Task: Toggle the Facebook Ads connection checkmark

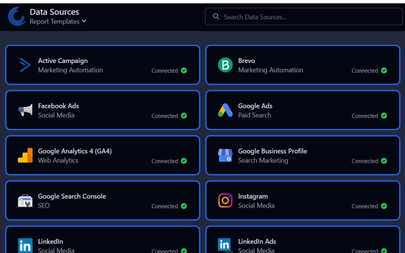Action: [184, 116]
